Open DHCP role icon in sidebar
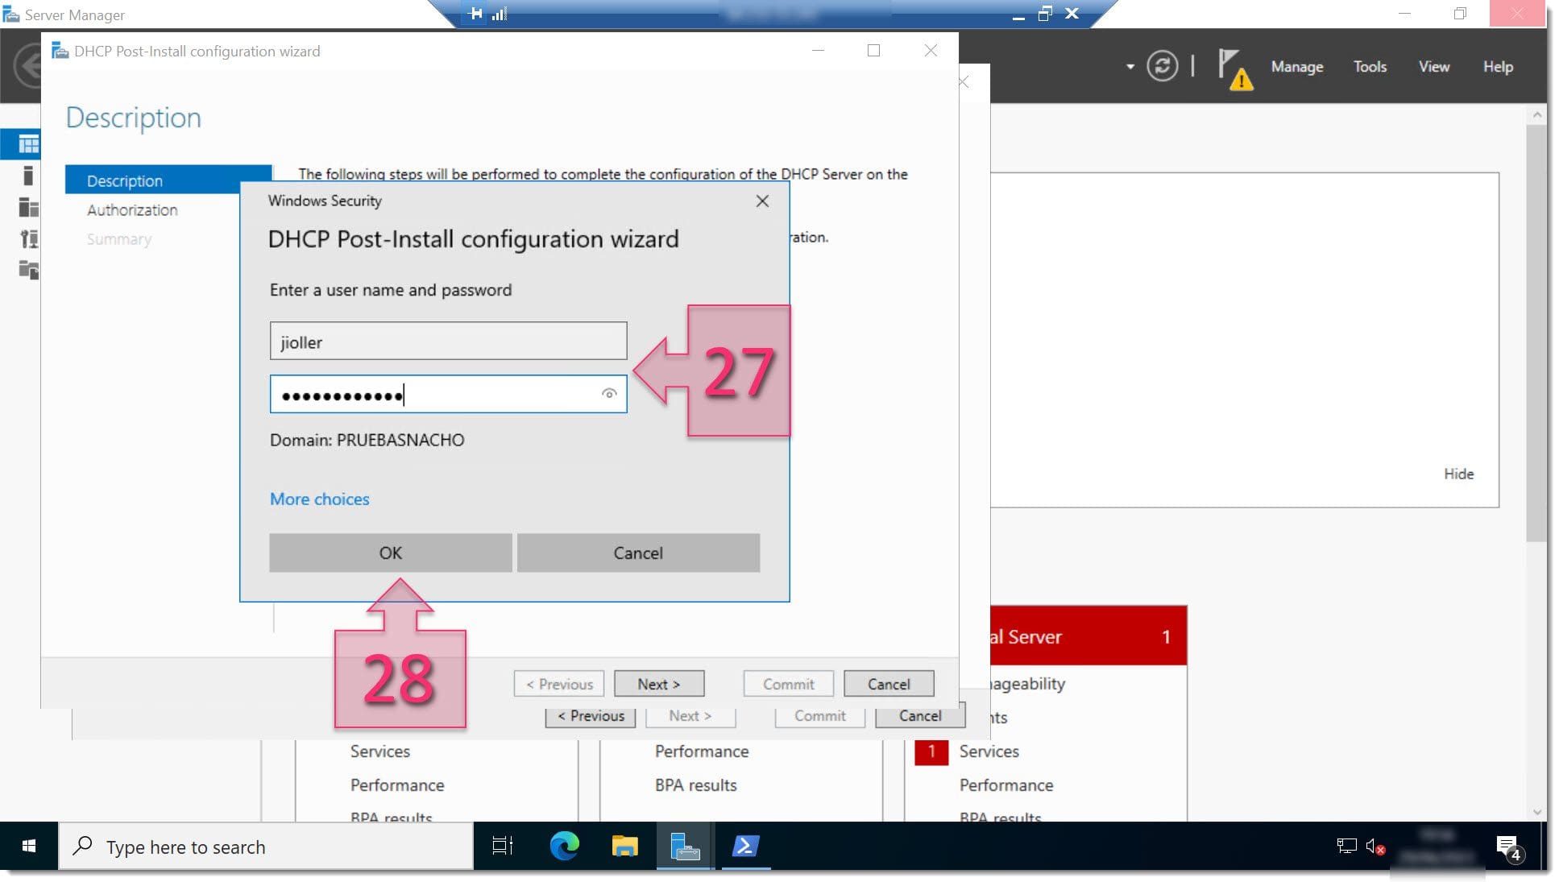The width and height of the screenshot is (1559, 882). click(28, 238)
